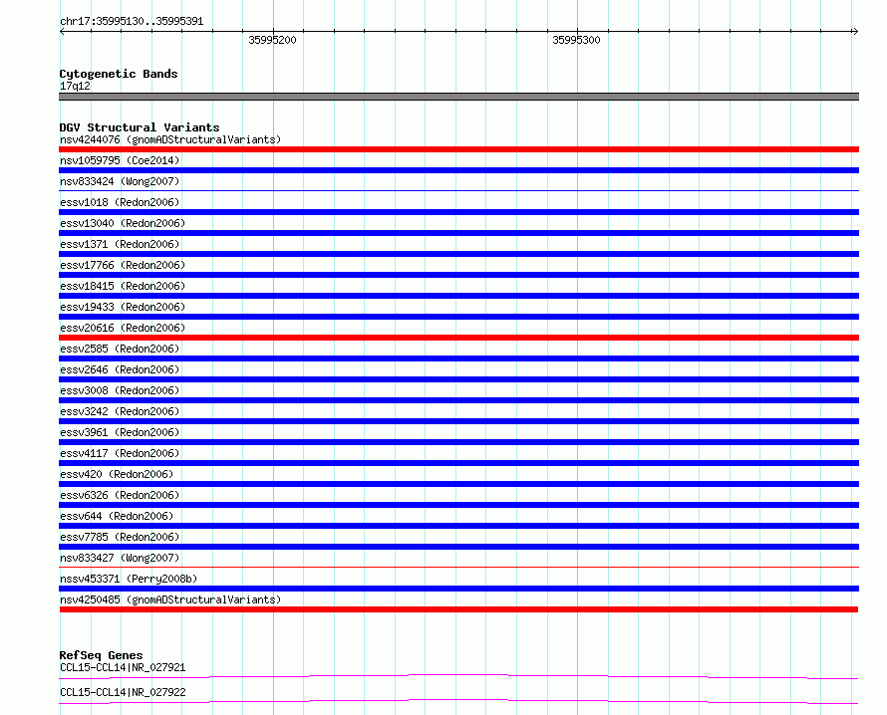Click the blue bar for essv3008

pos(458,400)
